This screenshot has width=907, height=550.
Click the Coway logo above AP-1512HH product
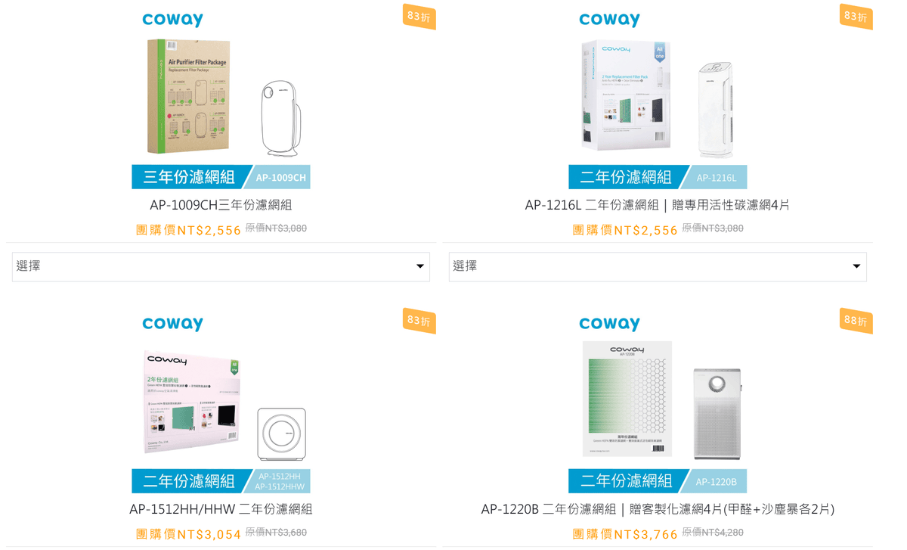[172, 324]
